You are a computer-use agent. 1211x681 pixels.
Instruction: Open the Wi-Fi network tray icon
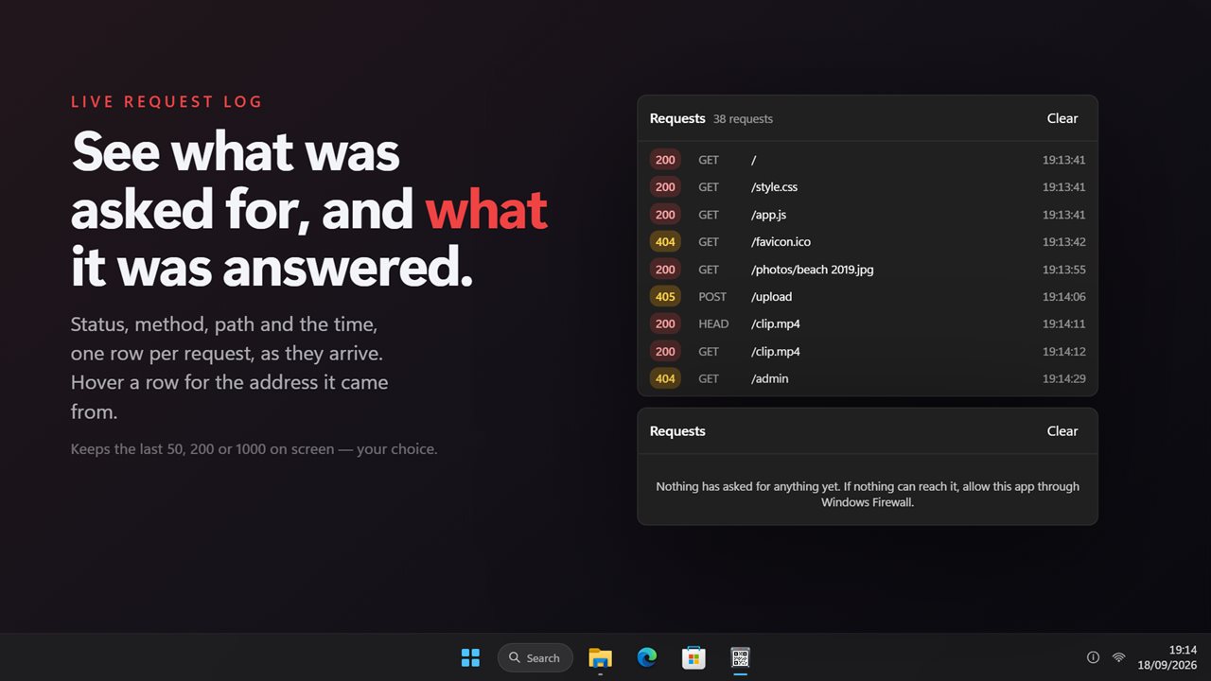pos(1118,657)
